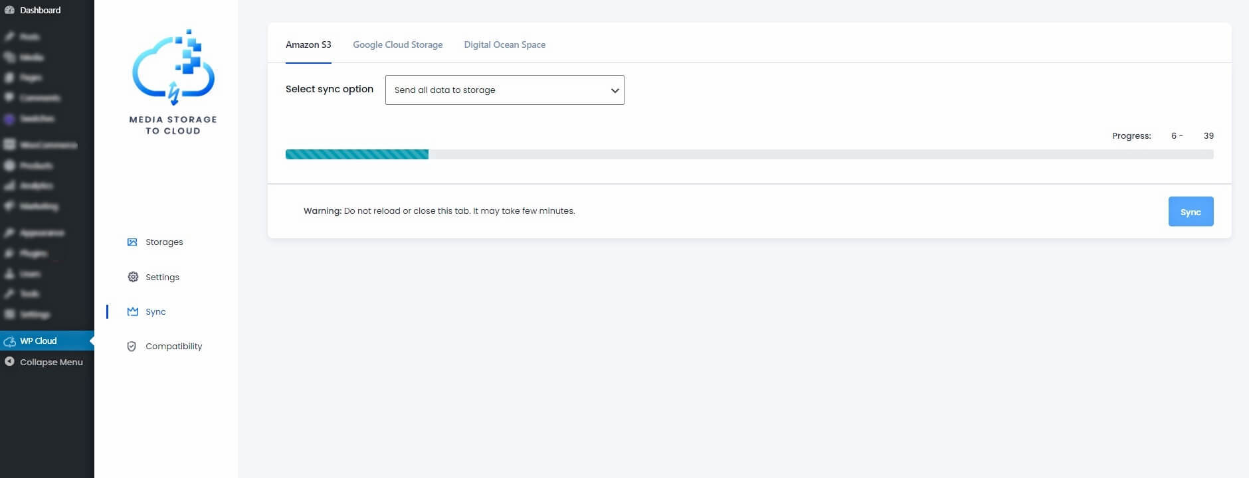Click the Settings gear icon
The image size is (1249, 478).
[133, 277]
